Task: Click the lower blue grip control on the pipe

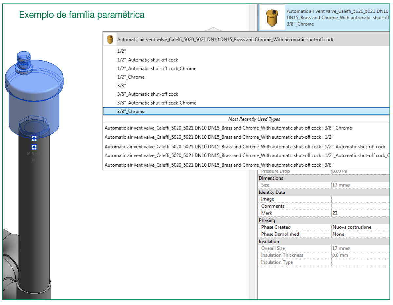Action: tap(34, 147)
